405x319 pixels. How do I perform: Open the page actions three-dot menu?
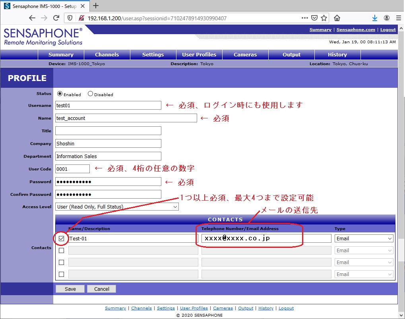point(304,18)
